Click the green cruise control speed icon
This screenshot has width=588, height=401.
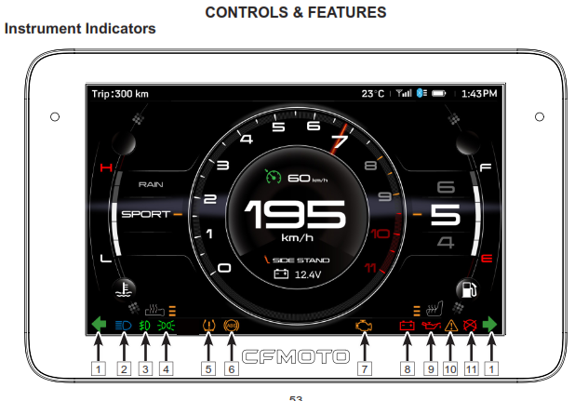click(x=272, y=177)
